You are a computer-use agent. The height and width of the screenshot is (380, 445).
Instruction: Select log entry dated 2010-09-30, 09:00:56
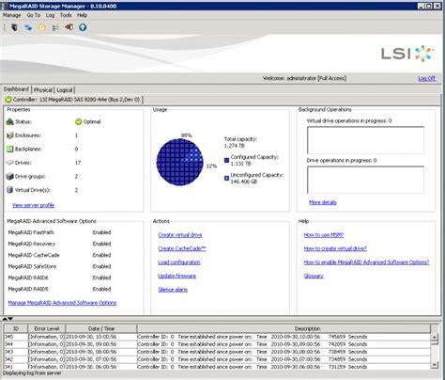pyautogui.click(x=217, y=344)
